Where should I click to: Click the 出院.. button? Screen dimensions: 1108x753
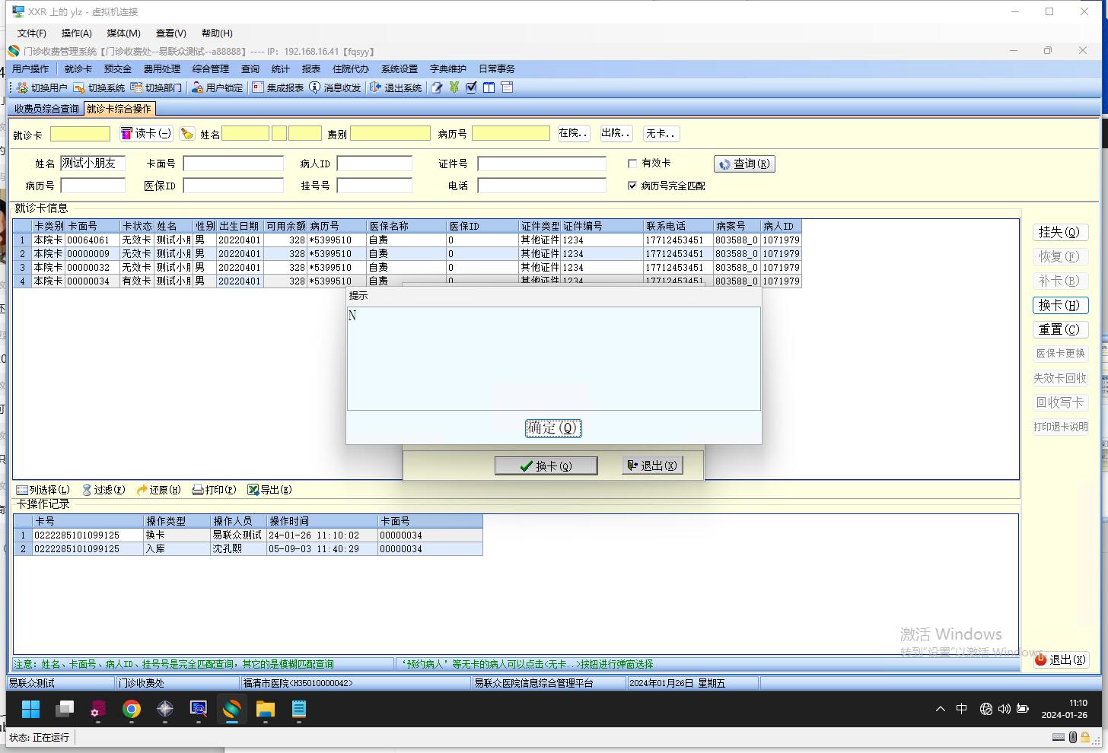click(x=616, y=134)
